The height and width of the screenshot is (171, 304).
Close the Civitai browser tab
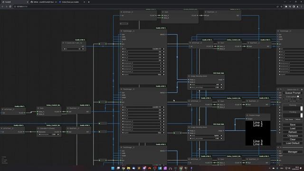[84, 2]
